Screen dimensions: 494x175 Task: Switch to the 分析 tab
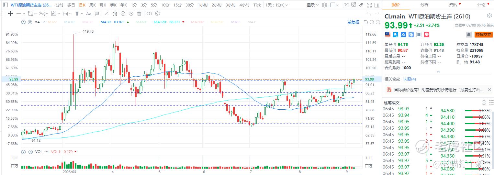click(424, 5)
